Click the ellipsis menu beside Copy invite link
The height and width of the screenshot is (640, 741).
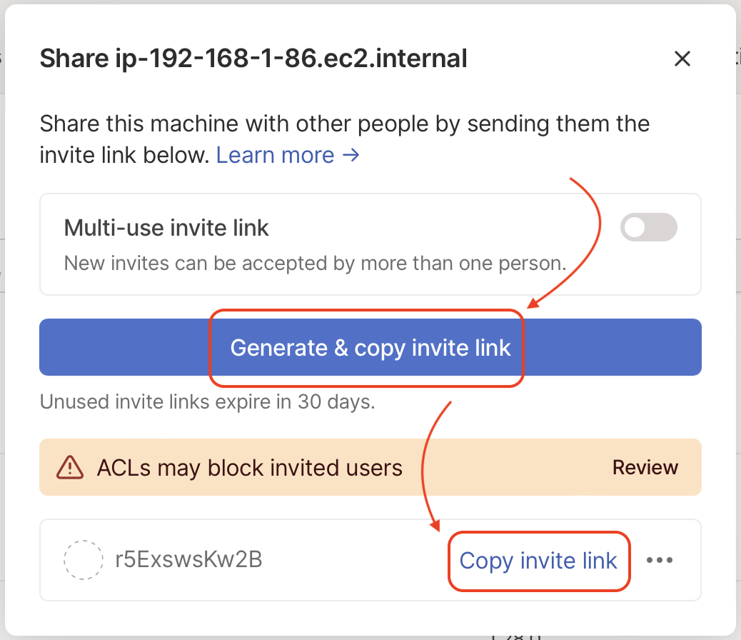pyautogui.click(x=660, y=561)
